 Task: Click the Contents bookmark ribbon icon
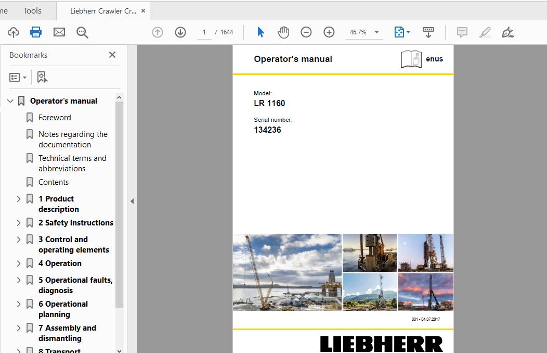tap(30, 182)
